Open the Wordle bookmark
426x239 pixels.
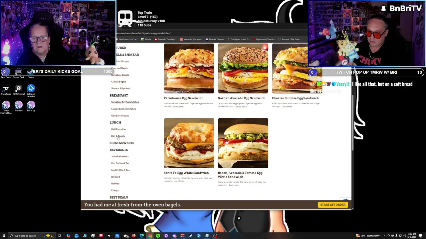click(x=146, y=39)
